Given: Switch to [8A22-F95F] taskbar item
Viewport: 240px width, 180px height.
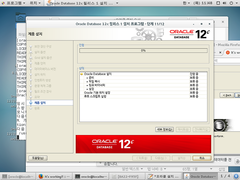Looking at the screenshot, I should pos(127,176).
